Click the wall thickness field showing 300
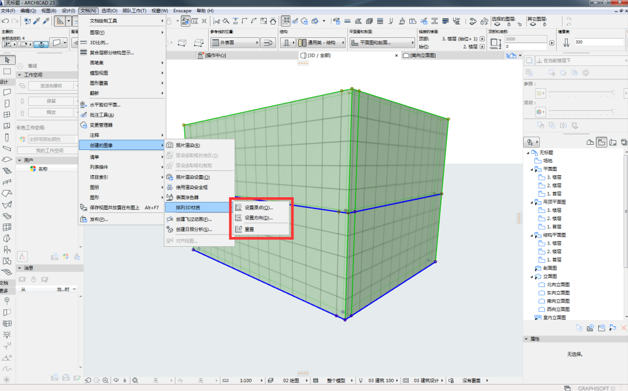The width and height of the screenshot is (628, 391). [599, 42]
